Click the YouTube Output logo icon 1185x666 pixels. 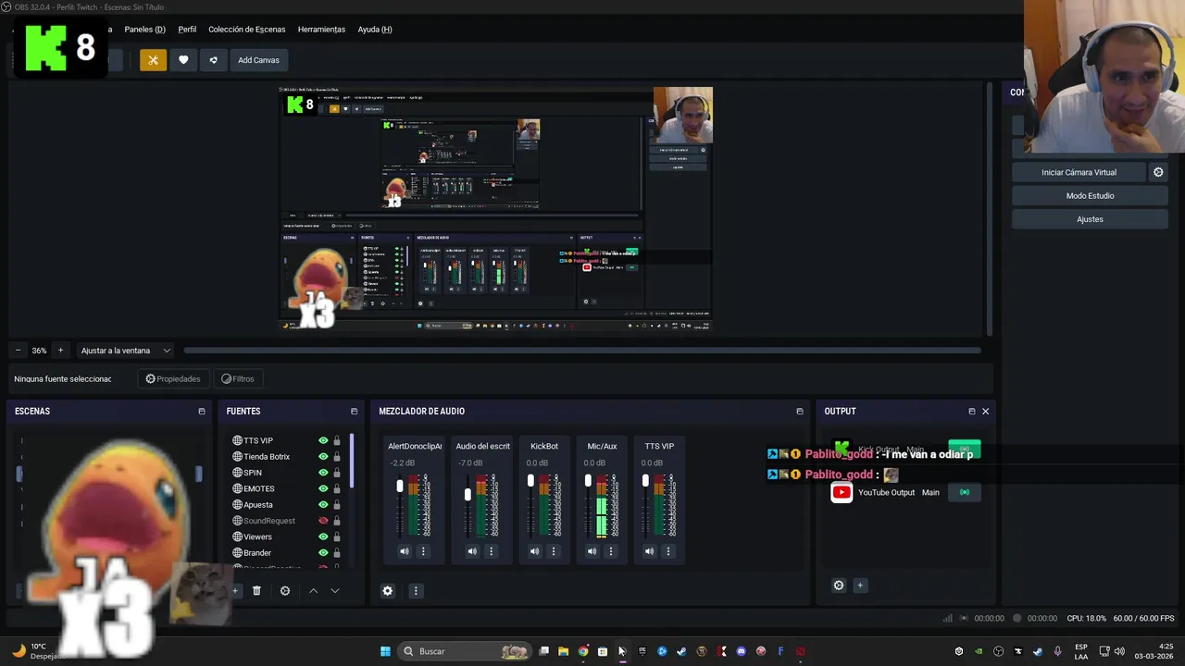[842, 493]
